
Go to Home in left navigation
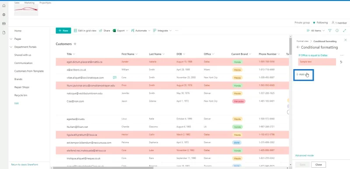click(18, 31)
